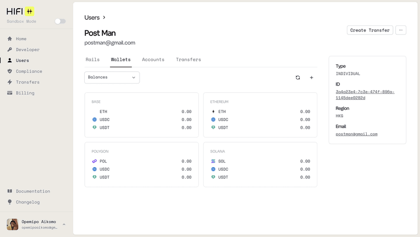
Task: Go to Developer section
Action: click(27, 50)
